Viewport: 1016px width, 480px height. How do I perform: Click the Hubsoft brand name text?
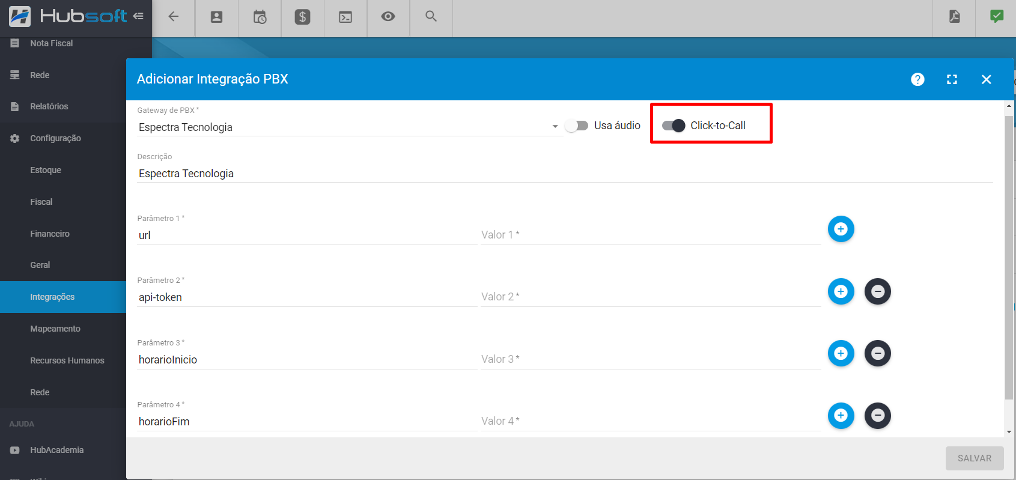pos(84,16)
